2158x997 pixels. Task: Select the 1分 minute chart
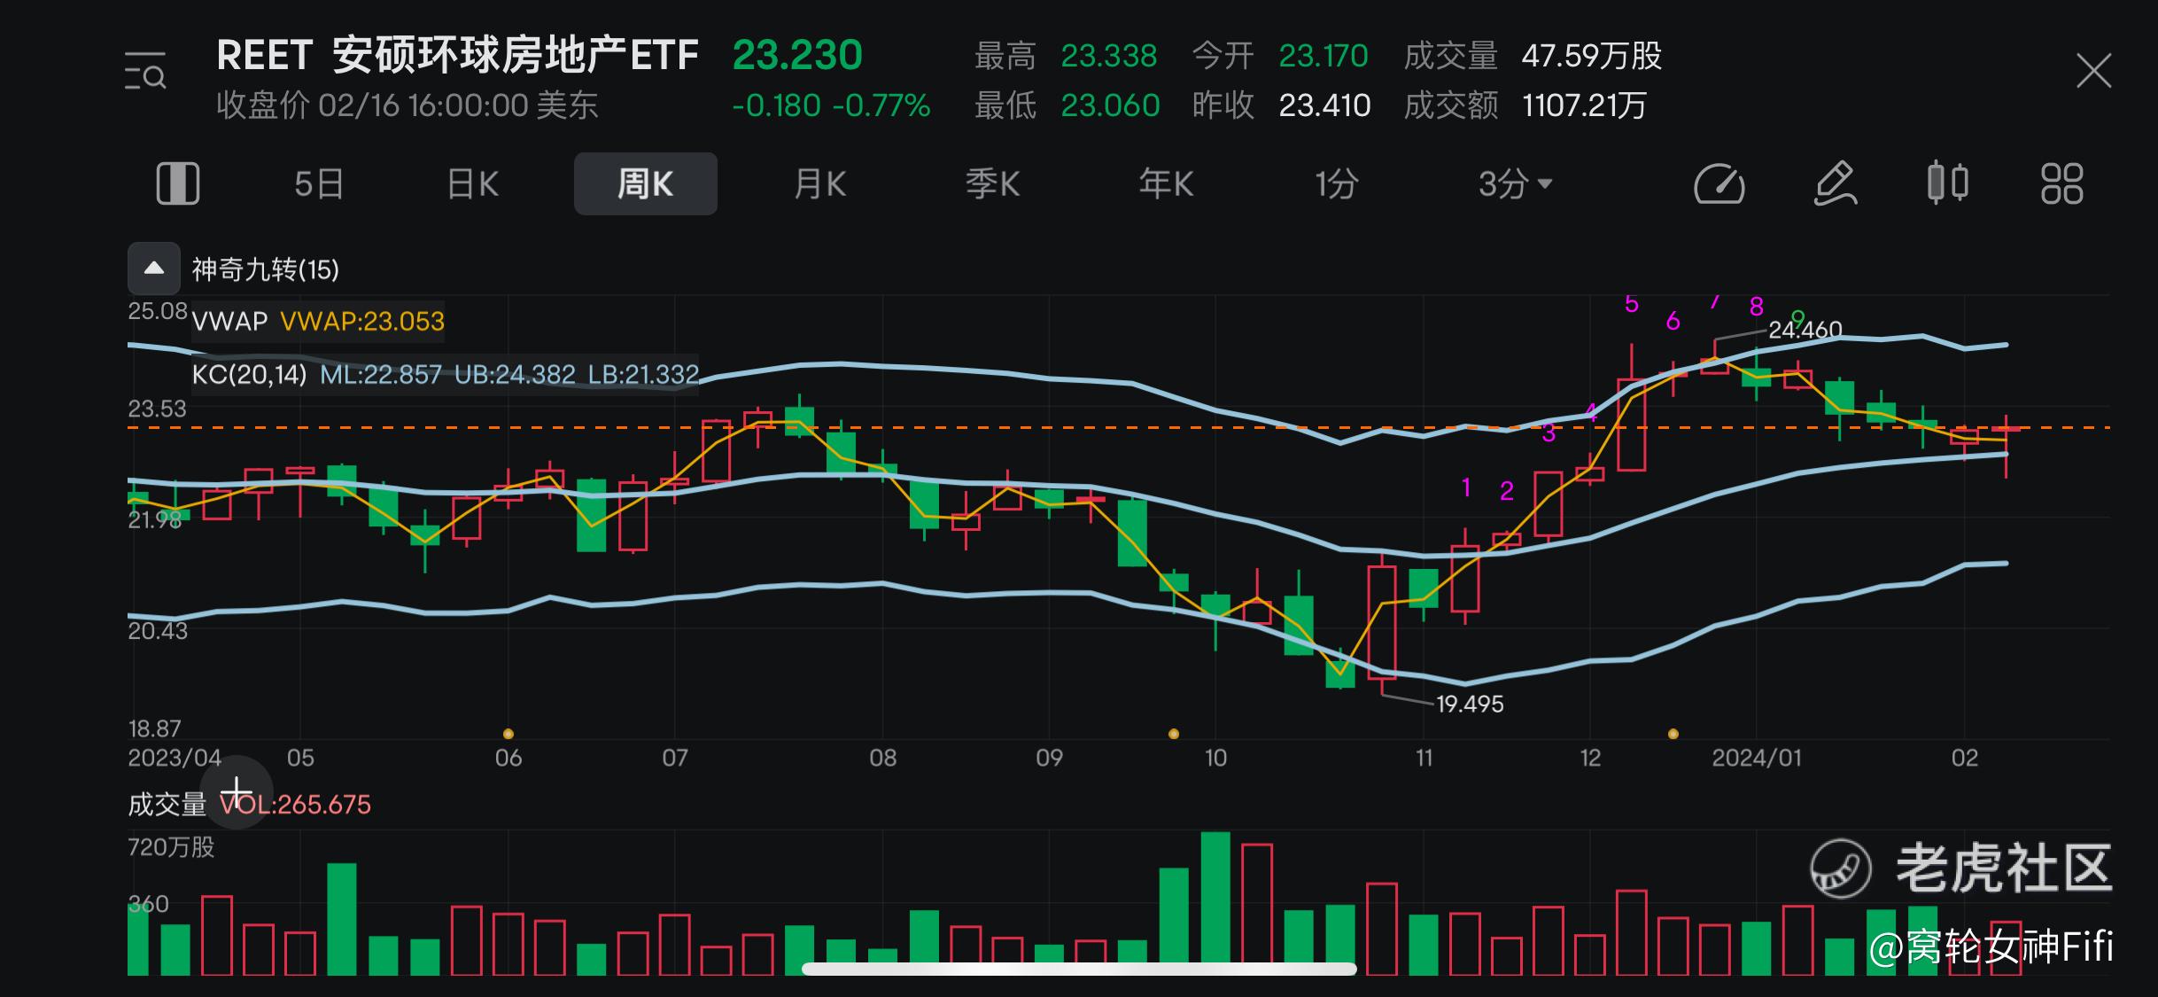tap(1337, 184)
